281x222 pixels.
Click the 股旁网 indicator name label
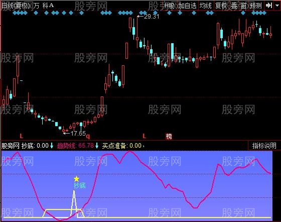[11, 146]
